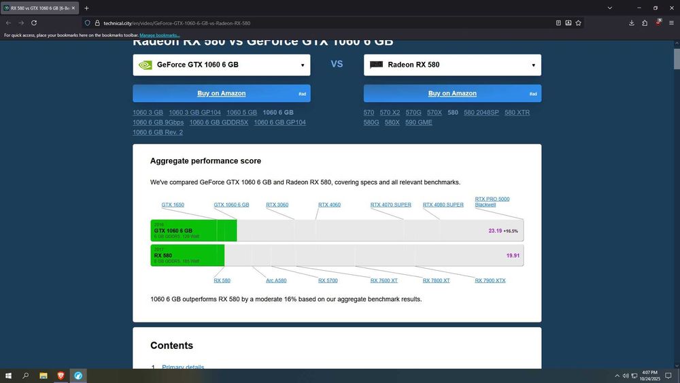Click the Manage bookmarks link
680x383 pixels.
point(160,35)
